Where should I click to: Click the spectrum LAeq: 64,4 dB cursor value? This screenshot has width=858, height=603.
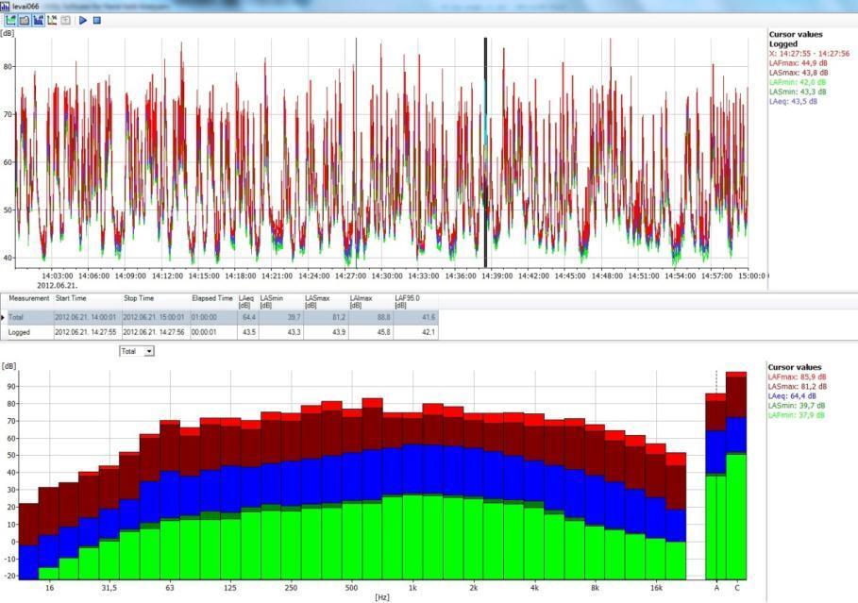point(792,395)
